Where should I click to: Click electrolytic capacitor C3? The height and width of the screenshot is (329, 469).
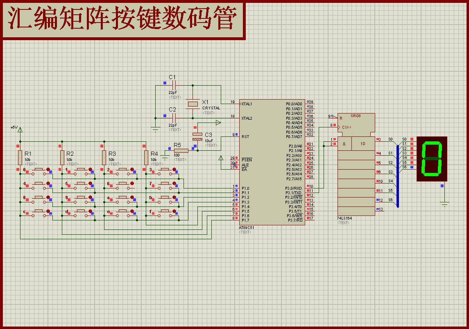click(197, 137)
